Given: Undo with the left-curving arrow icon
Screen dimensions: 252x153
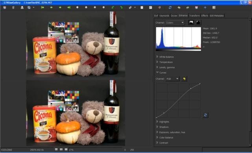Looking at the screenshot, I should 179,7.
